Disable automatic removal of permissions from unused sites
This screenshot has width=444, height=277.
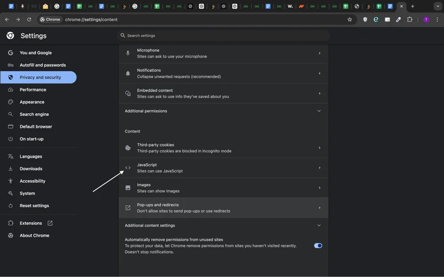318,245
